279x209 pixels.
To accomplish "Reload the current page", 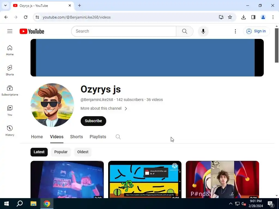I will tap(26, 17).
